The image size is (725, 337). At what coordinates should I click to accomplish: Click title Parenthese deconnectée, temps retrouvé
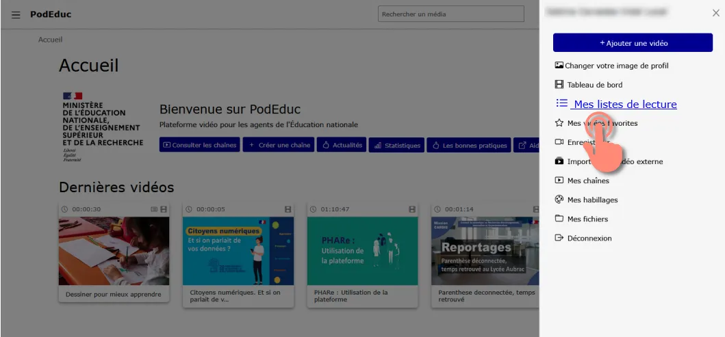(487, 296)
